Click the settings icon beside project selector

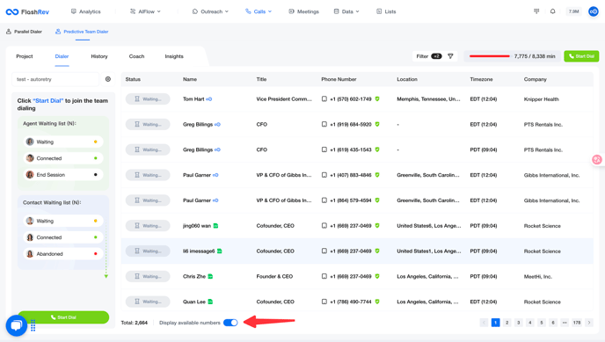click(x=108, y=79)
